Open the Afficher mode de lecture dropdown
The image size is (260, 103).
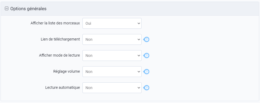112,56
